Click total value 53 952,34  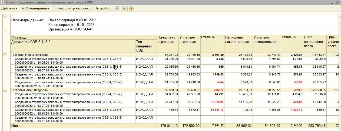[x=244, y=126]
